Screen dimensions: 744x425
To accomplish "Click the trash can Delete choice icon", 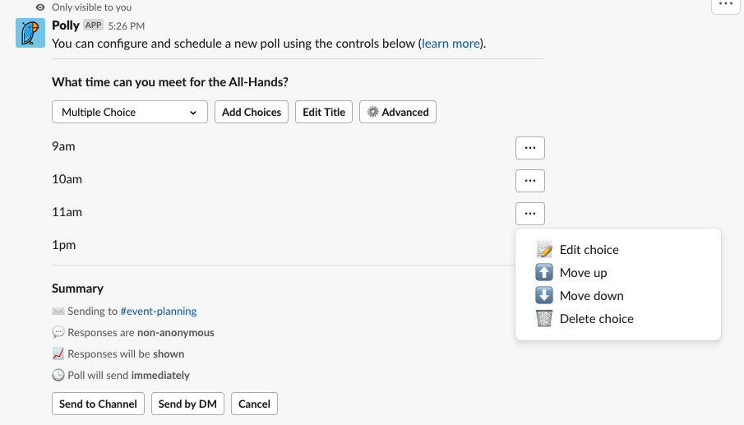I will pos(544,319).
